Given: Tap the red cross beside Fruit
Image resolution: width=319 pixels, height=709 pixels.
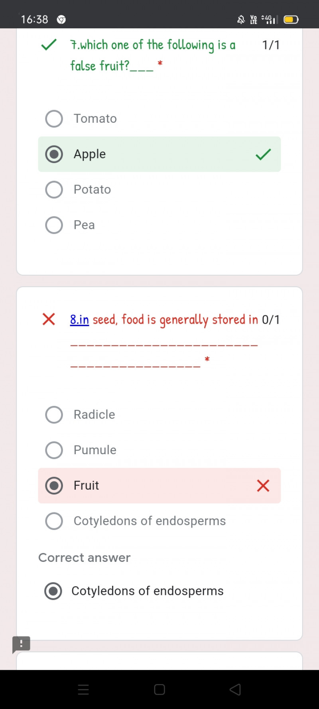Looking at the screenshot, I should click(263, 486).
